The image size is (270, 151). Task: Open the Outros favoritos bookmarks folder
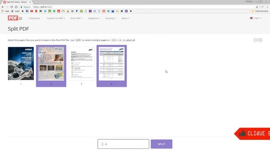260,11
